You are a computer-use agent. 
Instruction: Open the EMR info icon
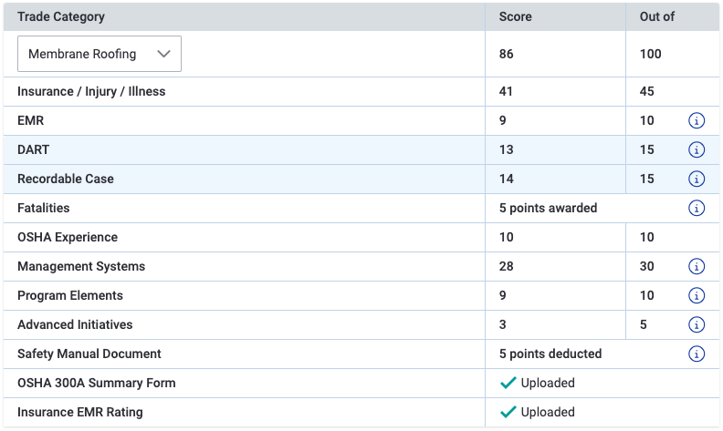[x=697, y=120]
